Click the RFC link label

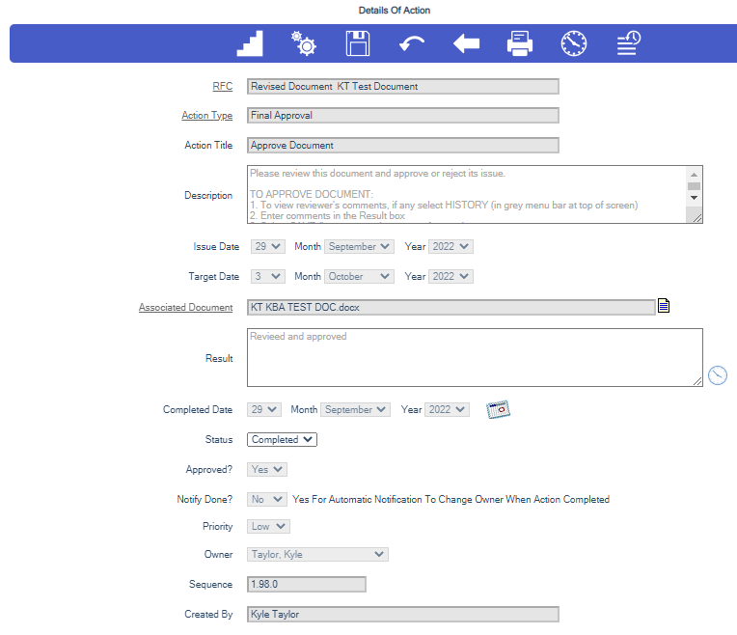pos(222,87)
